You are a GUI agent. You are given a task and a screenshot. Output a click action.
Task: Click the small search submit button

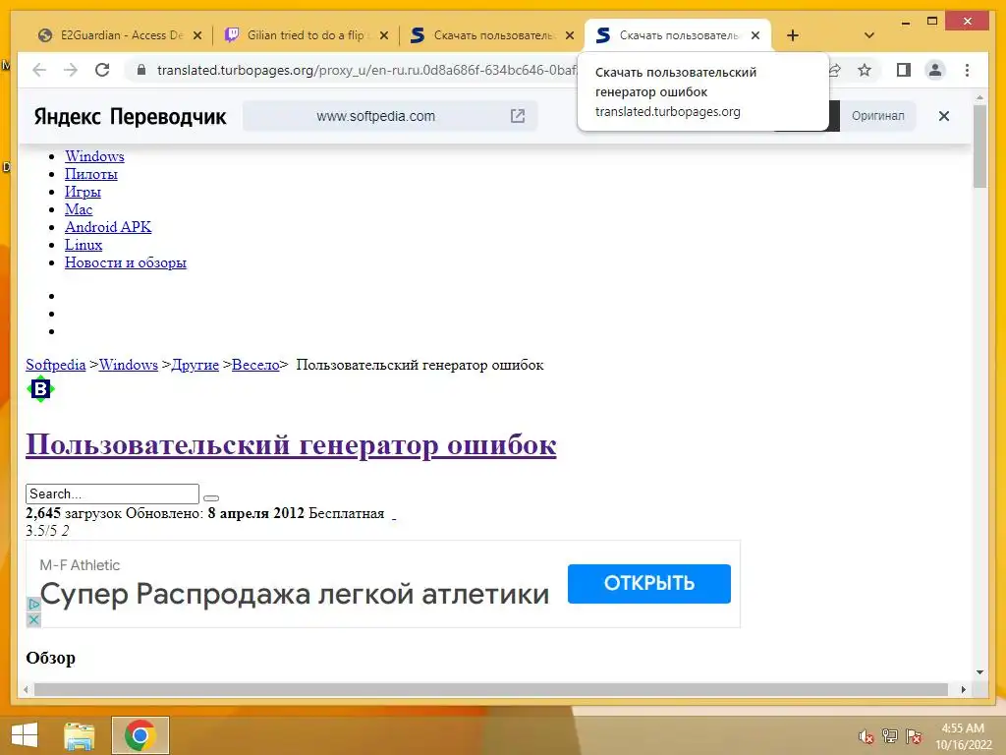point(211,497)
